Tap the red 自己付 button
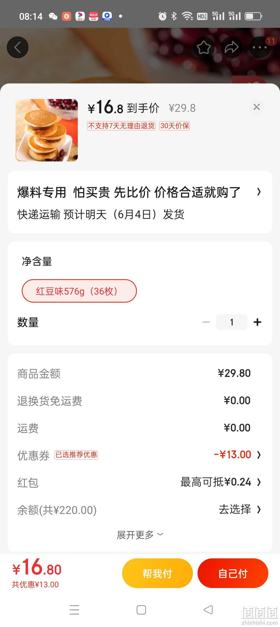The image size is (280, 627). 233,573
